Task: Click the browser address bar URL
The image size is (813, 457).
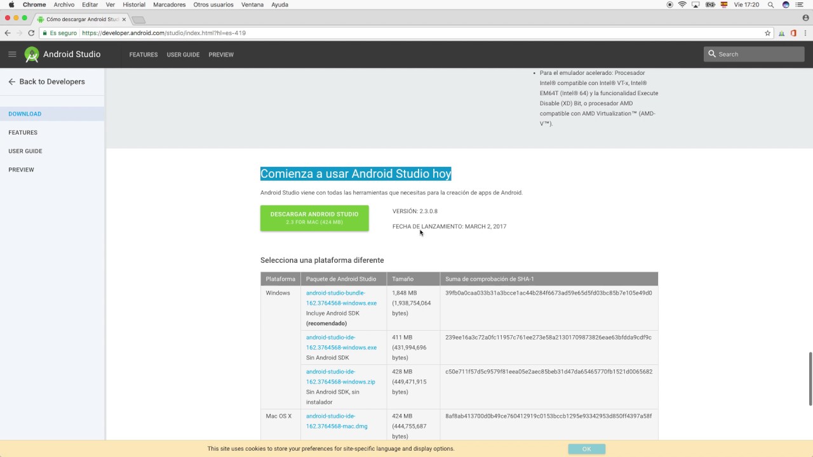Action: click(x=164, y=33)
